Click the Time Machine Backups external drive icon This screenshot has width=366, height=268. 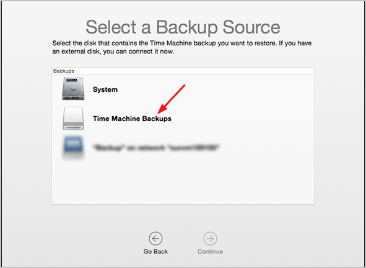(x=73, y=118)
